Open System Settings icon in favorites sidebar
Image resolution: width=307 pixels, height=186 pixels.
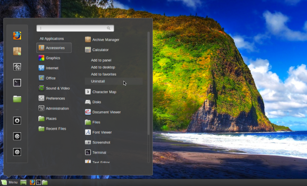click(17, 67)
